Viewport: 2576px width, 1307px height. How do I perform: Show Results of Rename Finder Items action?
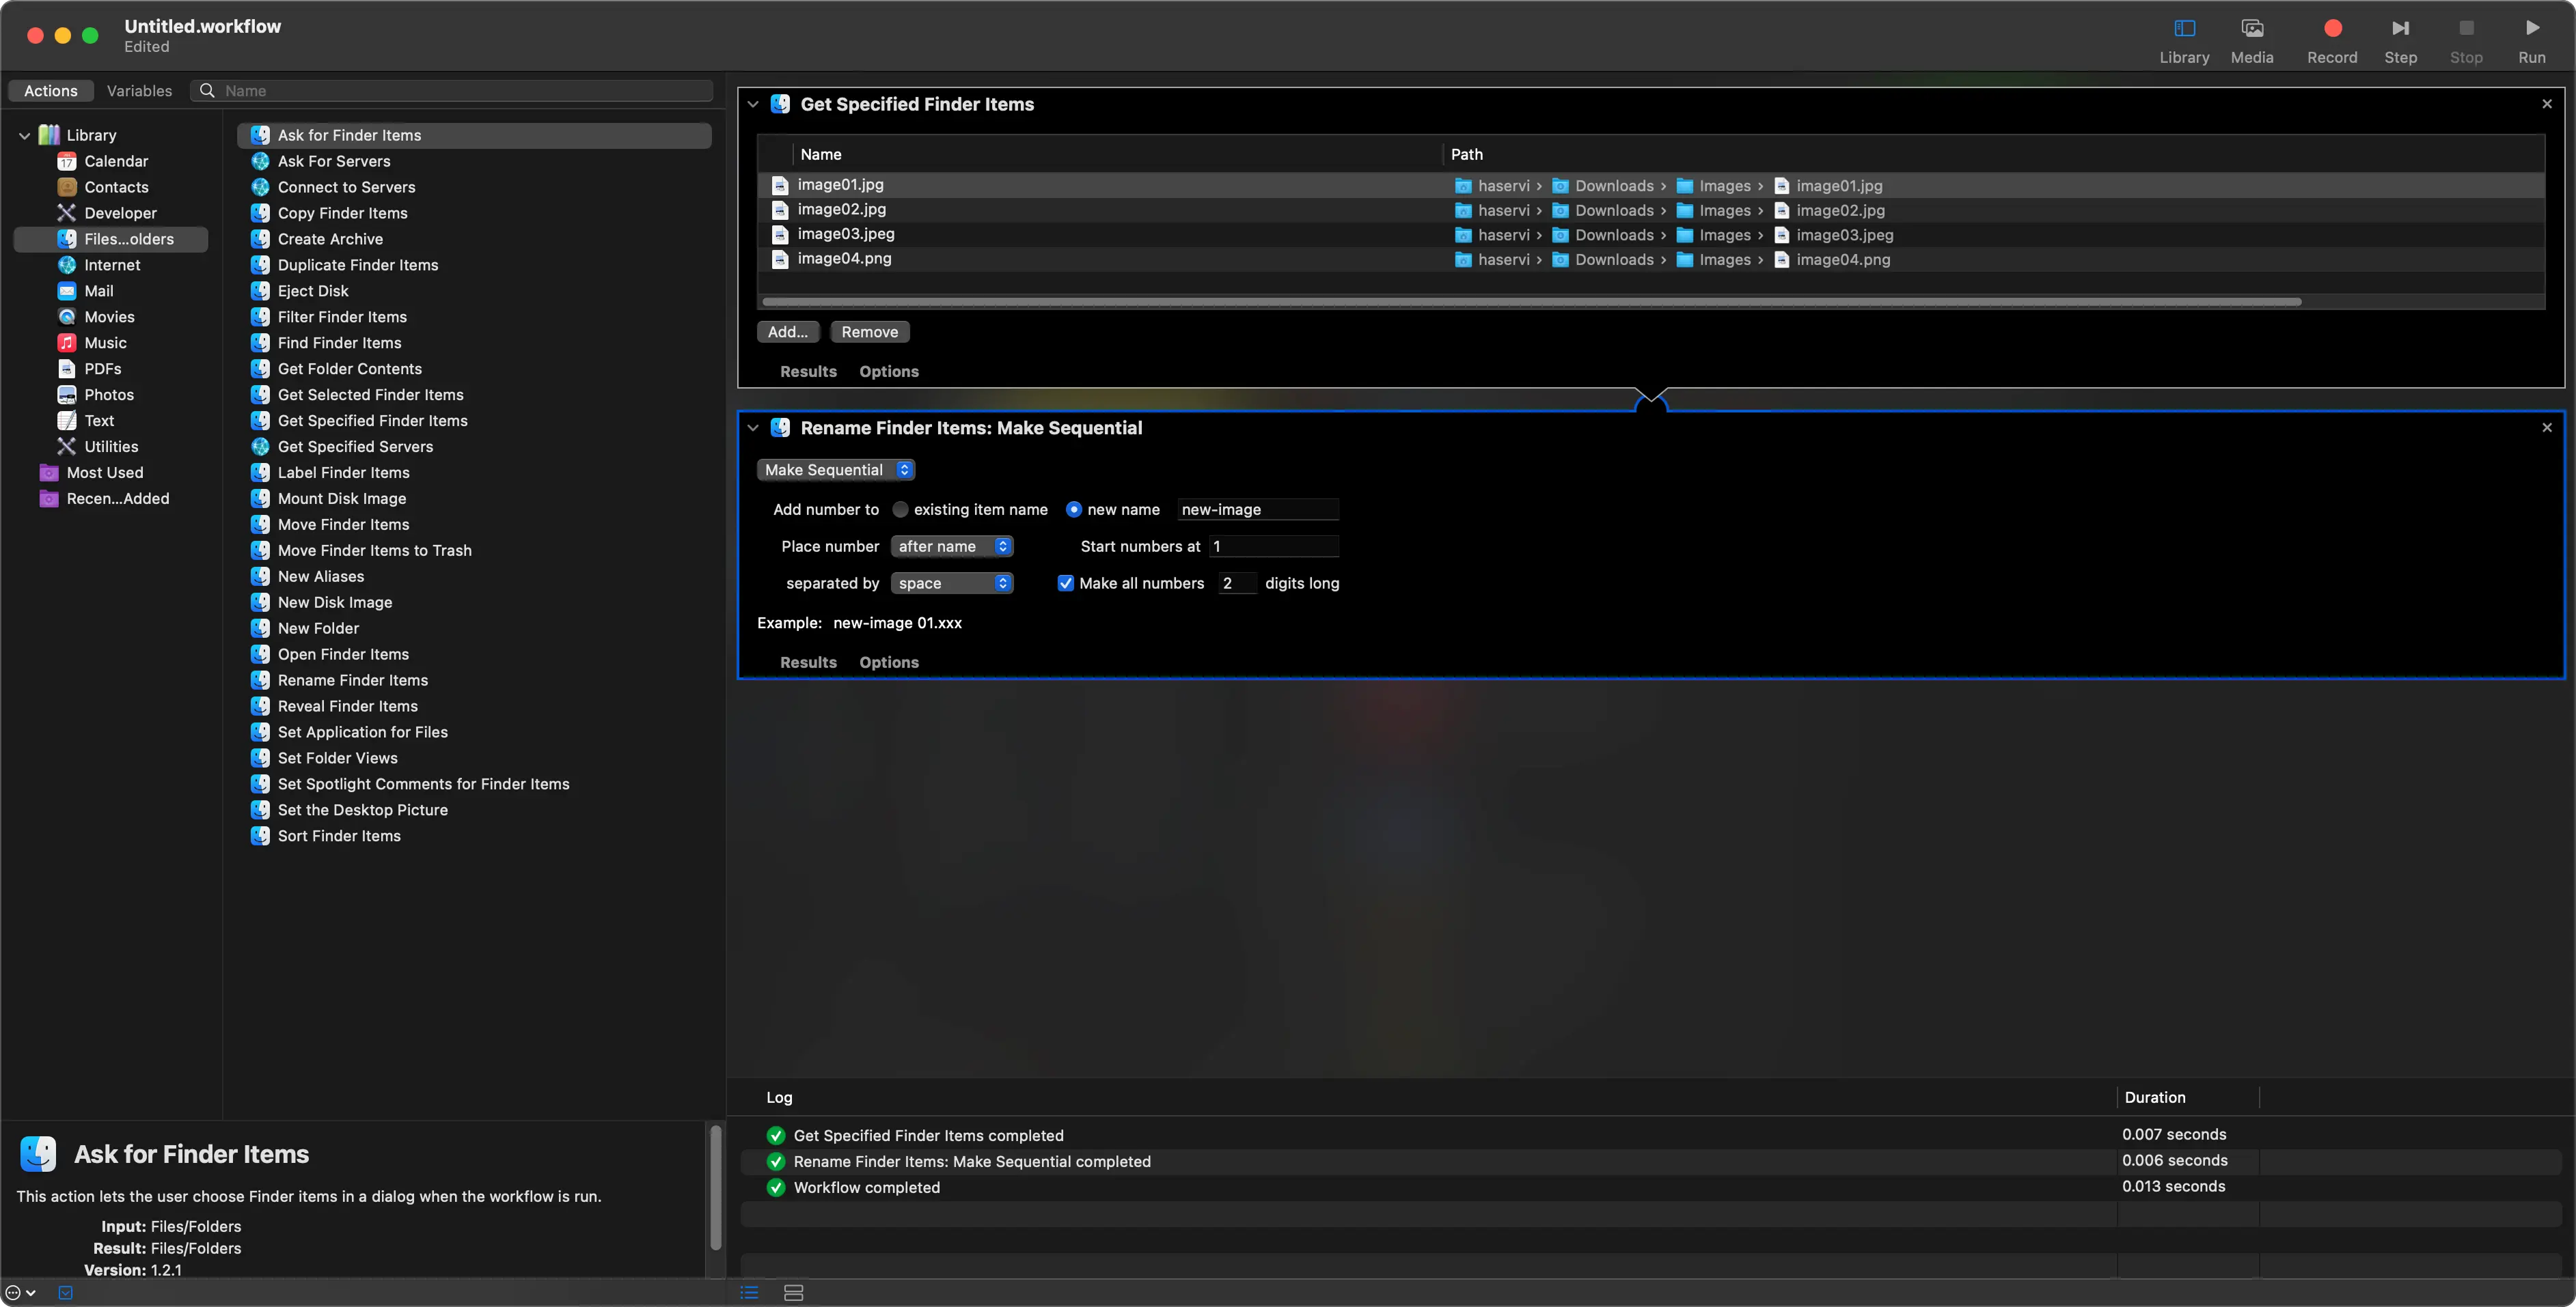(x=808, y=662)
